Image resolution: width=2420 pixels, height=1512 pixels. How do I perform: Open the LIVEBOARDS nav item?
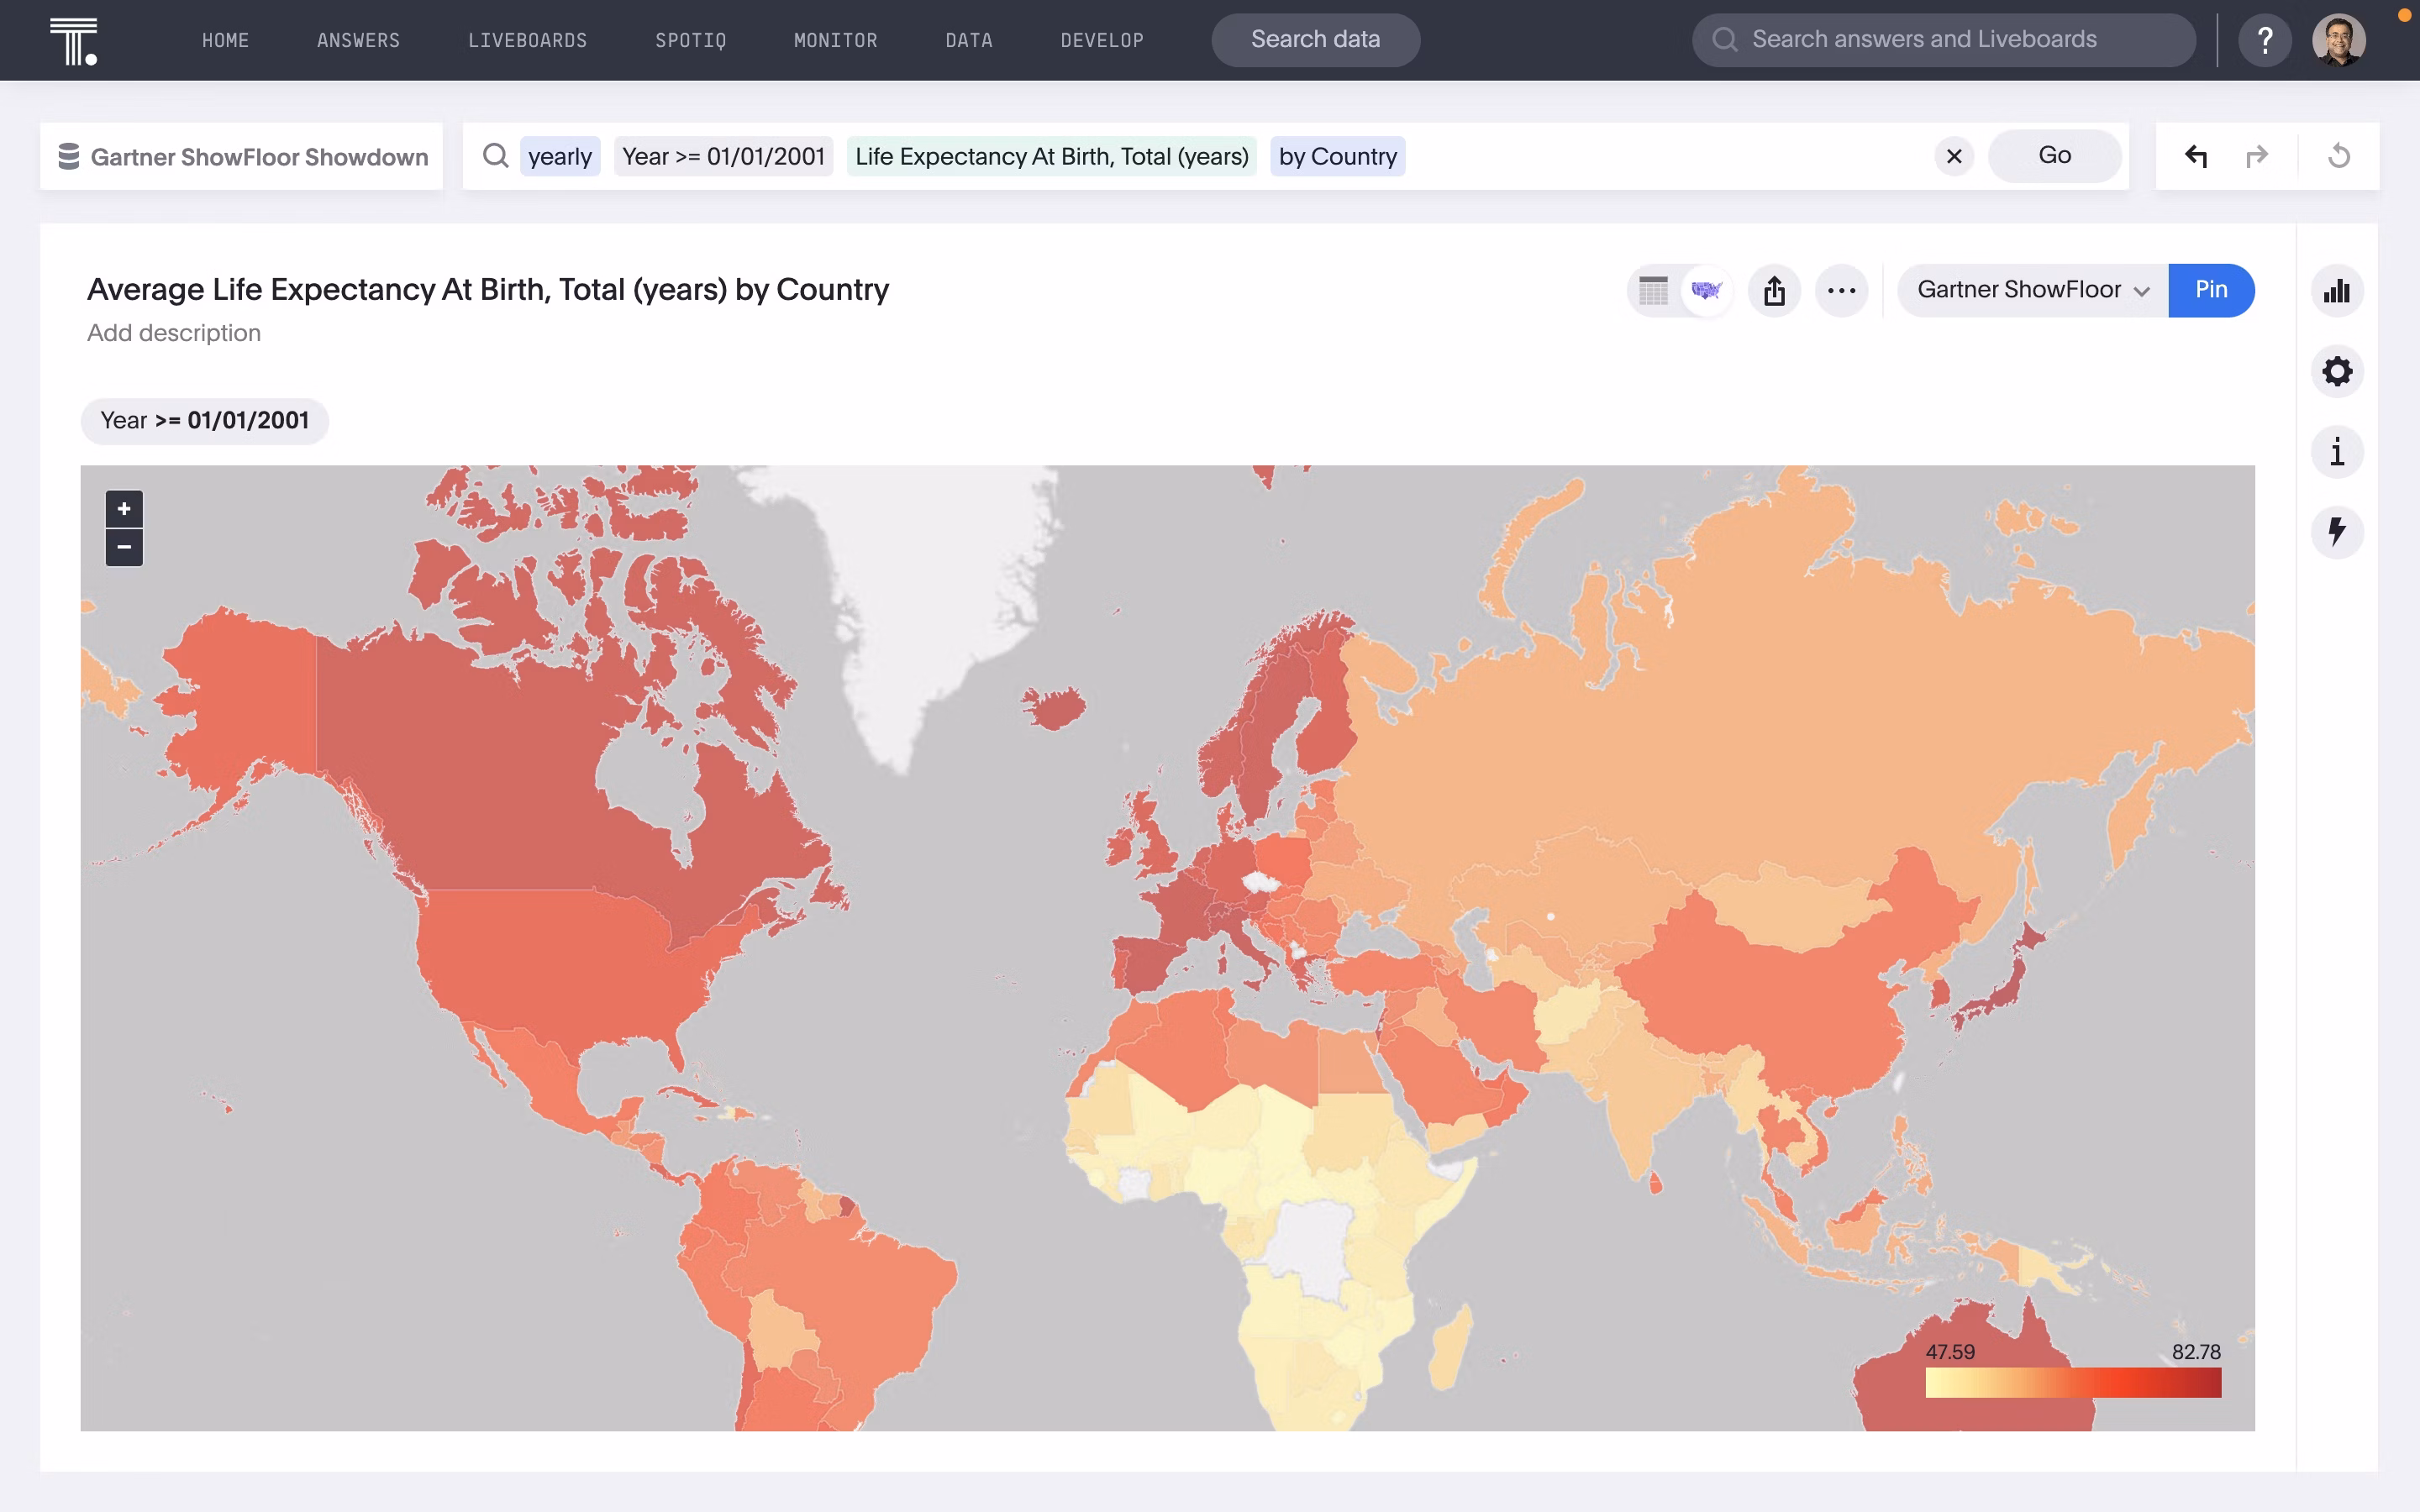click(527, 40)
